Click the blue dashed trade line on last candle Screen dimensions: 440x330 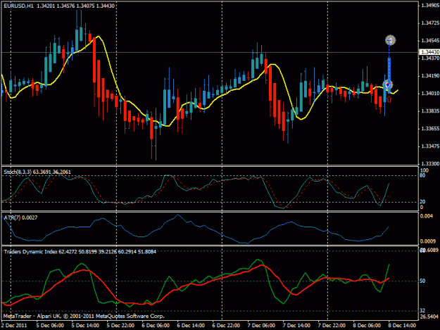tap(389, 63)
